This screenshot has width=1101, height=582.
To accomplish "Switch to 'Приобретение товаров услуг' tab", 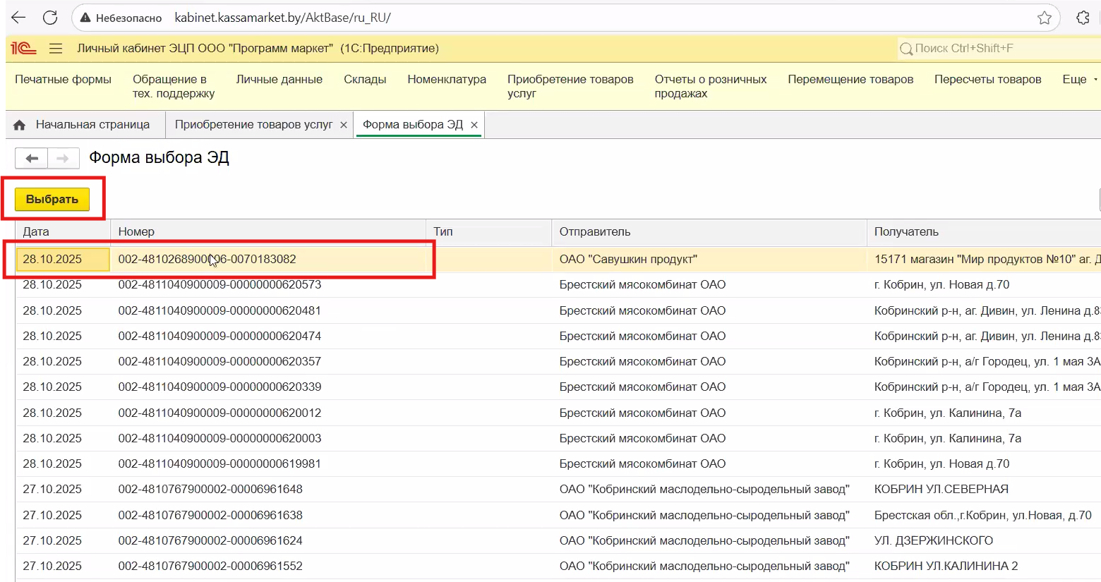I will pyautogui.click(x=253, y=125).
